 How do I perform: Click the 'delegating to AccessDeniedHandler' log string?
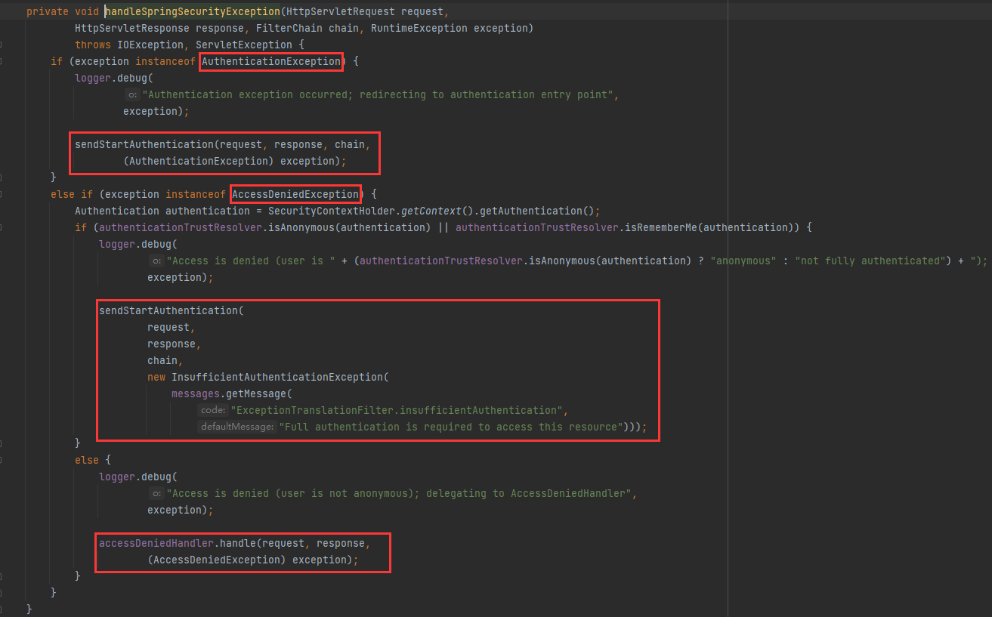tap(398, 493)
